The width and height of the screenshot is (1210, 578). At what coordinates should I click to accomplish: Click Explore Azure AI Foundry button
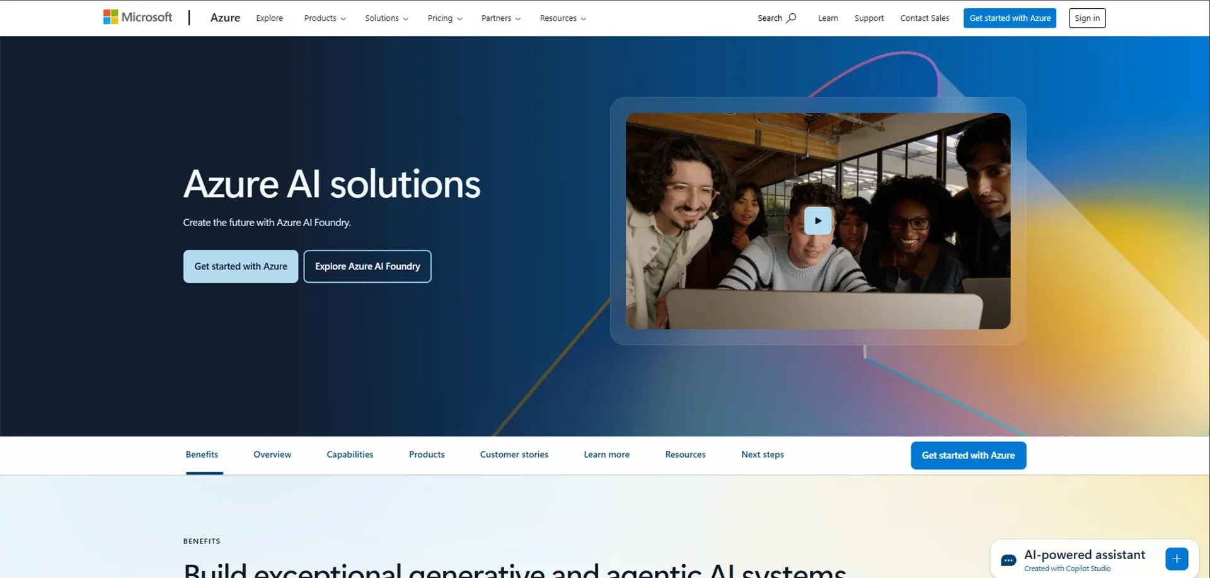tap(367, 266)
